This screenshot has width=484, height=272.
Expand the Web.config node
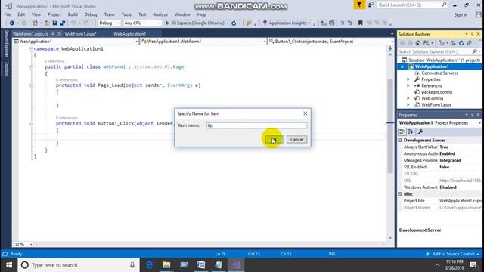[408, 98]
